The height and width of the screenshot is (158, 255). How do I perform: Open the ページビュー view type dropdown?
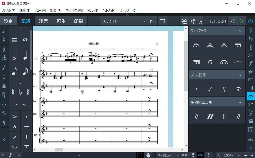coord(168,155)
